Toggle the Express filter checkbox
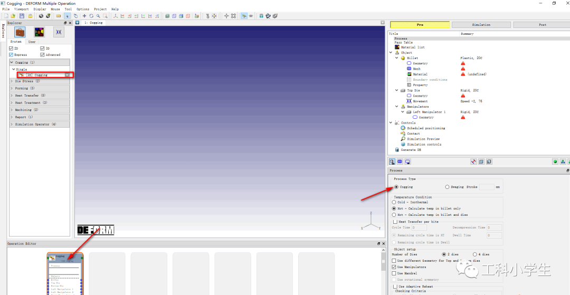This screenshot has height=295, width=570. [11, 54]
